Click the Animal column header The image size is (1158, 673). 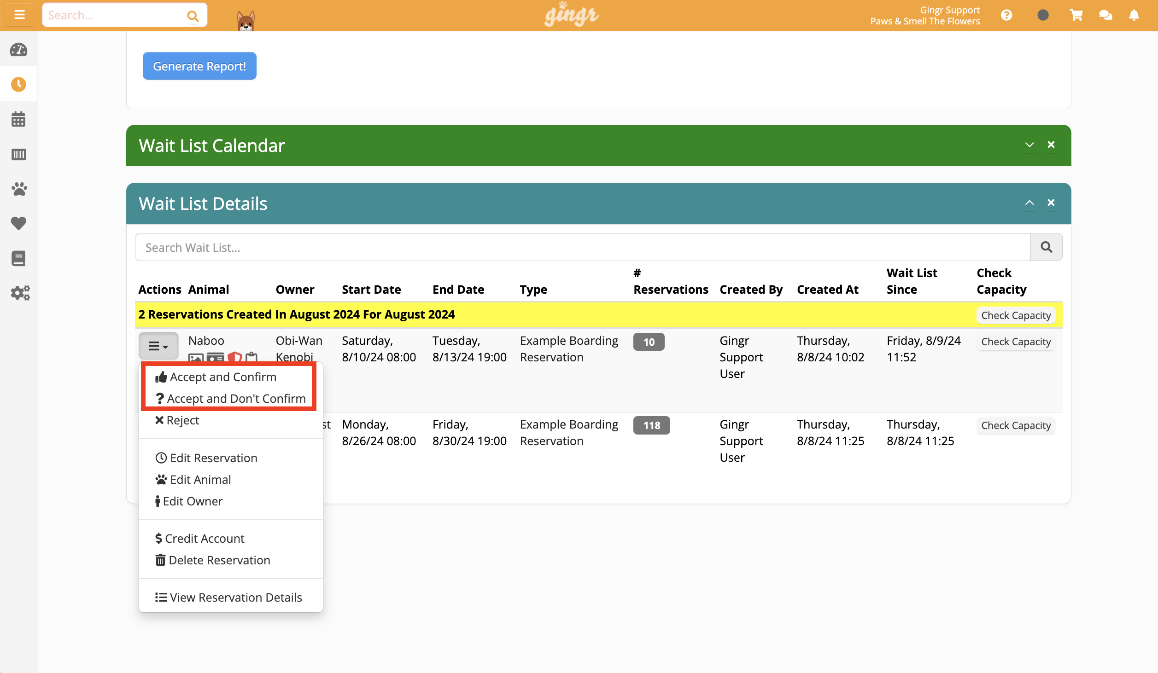pos(208,290)
